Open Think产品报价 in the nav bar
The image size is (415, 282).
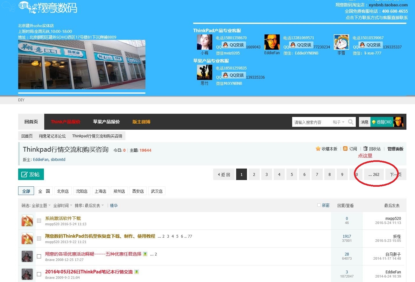point(66,122)
